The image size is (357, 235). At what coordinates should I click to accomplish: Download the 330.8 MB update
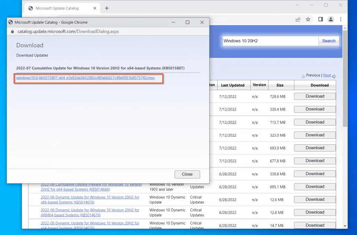(x=315, y=174)
